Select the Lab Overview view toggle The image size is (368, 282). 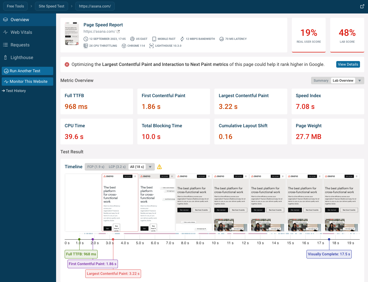(x=343, y=81)
